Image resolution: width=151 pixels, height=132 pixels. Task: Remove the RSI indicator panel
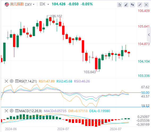(x=6, y=81)
